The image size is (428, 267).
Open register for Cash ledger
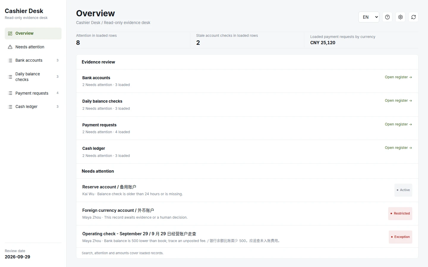398,148
